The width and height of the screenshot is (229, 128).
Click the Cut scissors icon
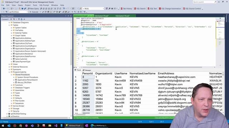(55, 9)
